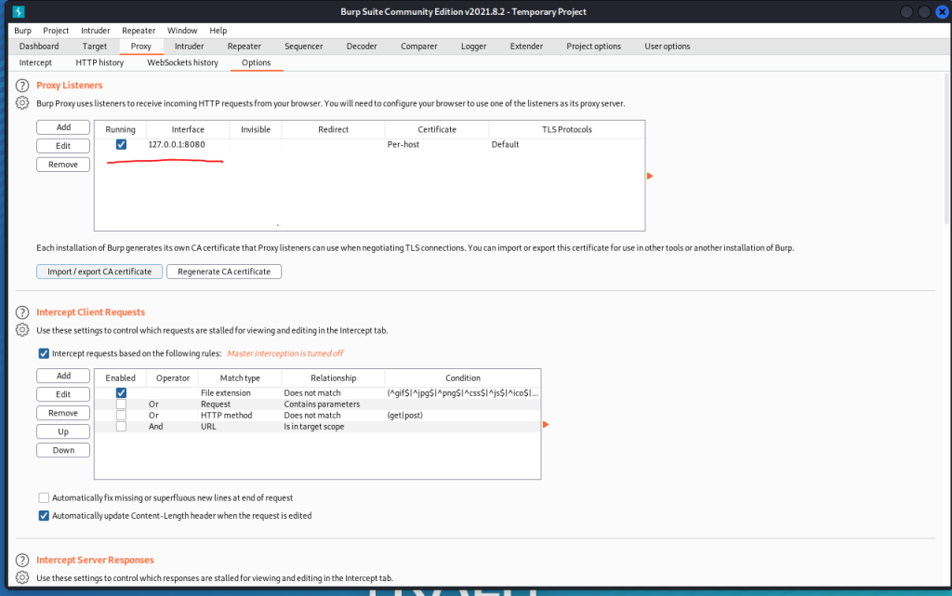
Task: Enable automatically fix missing new lines option
Action: (44, 497)
